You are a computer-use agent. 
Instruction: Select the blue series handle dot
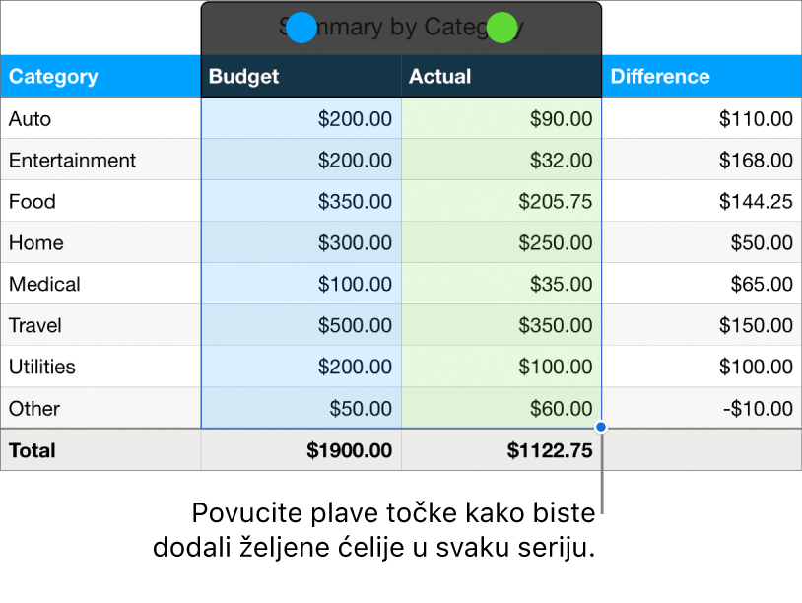point(301,28)
